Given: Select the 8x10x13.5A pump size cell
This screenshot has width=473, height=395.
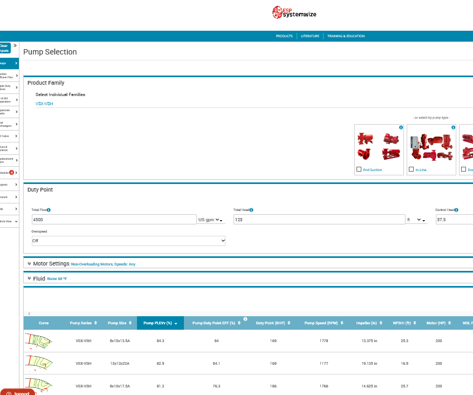Looking at the screenshot, I should coord(120,340).
